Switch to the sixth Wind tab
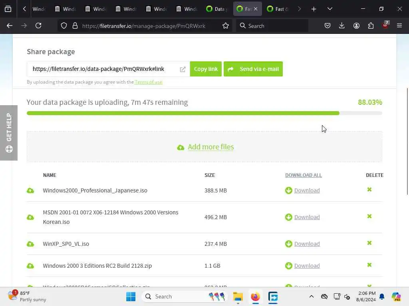This screenshot has height=306, width=409. click(187, 9)
